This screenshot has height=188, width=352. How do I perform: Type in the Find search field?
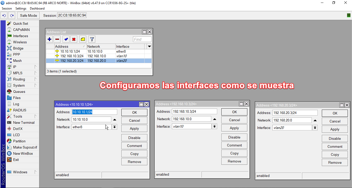click(x=142, y=39)
